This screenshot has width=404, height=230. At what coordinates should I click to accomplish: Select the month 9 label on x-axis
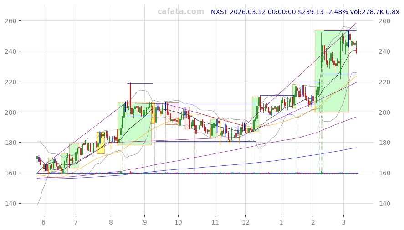[144, 222]
